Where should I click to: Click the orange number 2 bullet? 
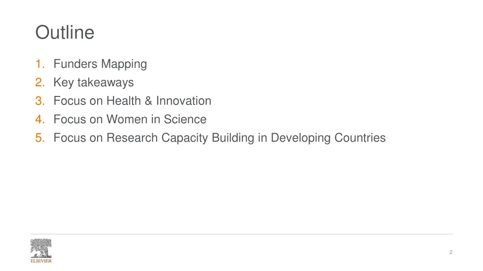click(40, 82)
